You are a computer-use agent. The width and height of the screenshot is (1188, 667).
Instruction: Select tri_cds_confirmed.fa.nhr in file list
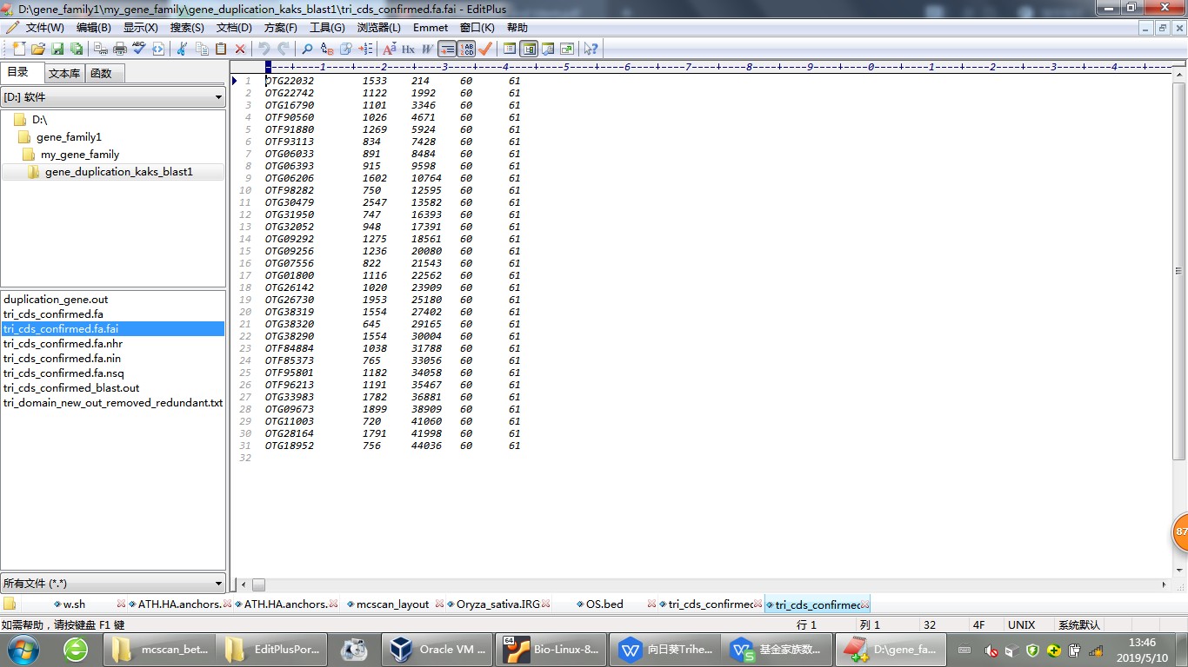63,344
